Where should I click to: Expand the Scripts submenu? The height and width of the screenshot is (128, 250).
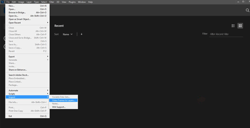pyautogui.click(x=27, y=94)
